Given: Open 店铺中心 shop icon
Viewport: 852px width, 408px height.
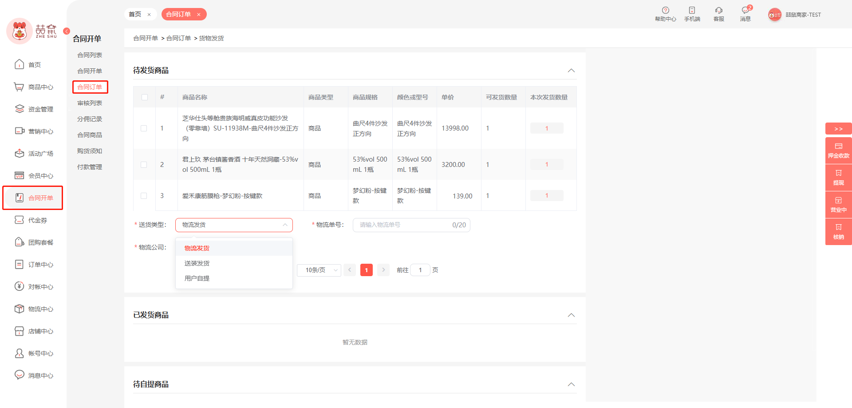Looking at the screenshot, I should 19,331.
